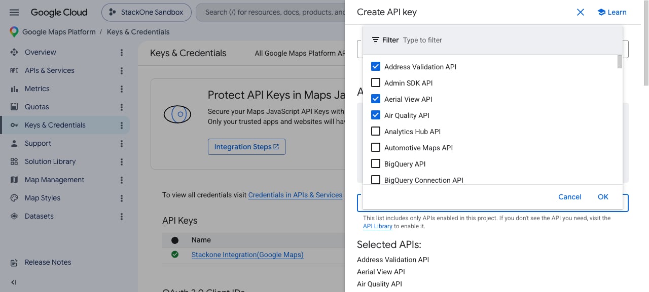
Task: Uncheck the Address Validation API checkbox
Action: (x=376, y=66)
